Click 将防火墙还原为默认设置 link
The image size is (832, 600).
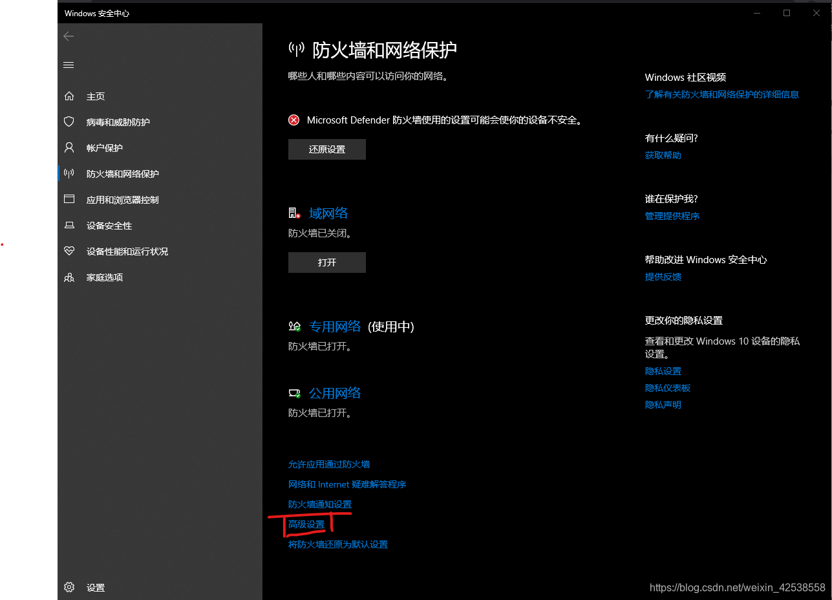pyautogui.click(x=338, y=544)
